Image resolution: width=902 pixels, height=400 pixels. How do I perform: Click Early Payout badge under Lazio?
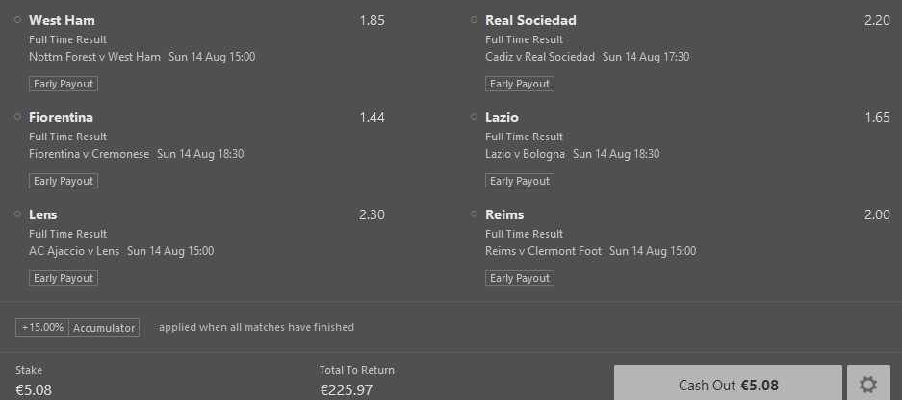pyautogui.click(x=520, y=181)
